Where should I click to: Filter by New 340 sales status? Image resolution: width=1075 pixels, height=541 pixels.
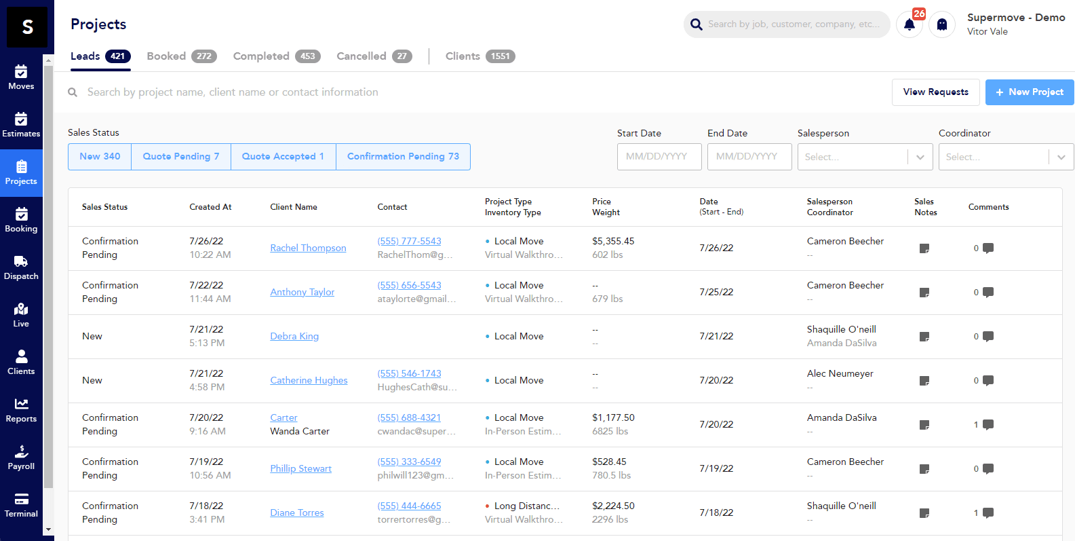100,157
